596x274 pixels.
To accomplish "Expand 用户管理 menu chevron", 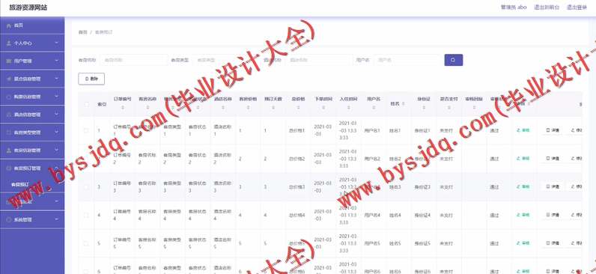I will coord(56,61).
